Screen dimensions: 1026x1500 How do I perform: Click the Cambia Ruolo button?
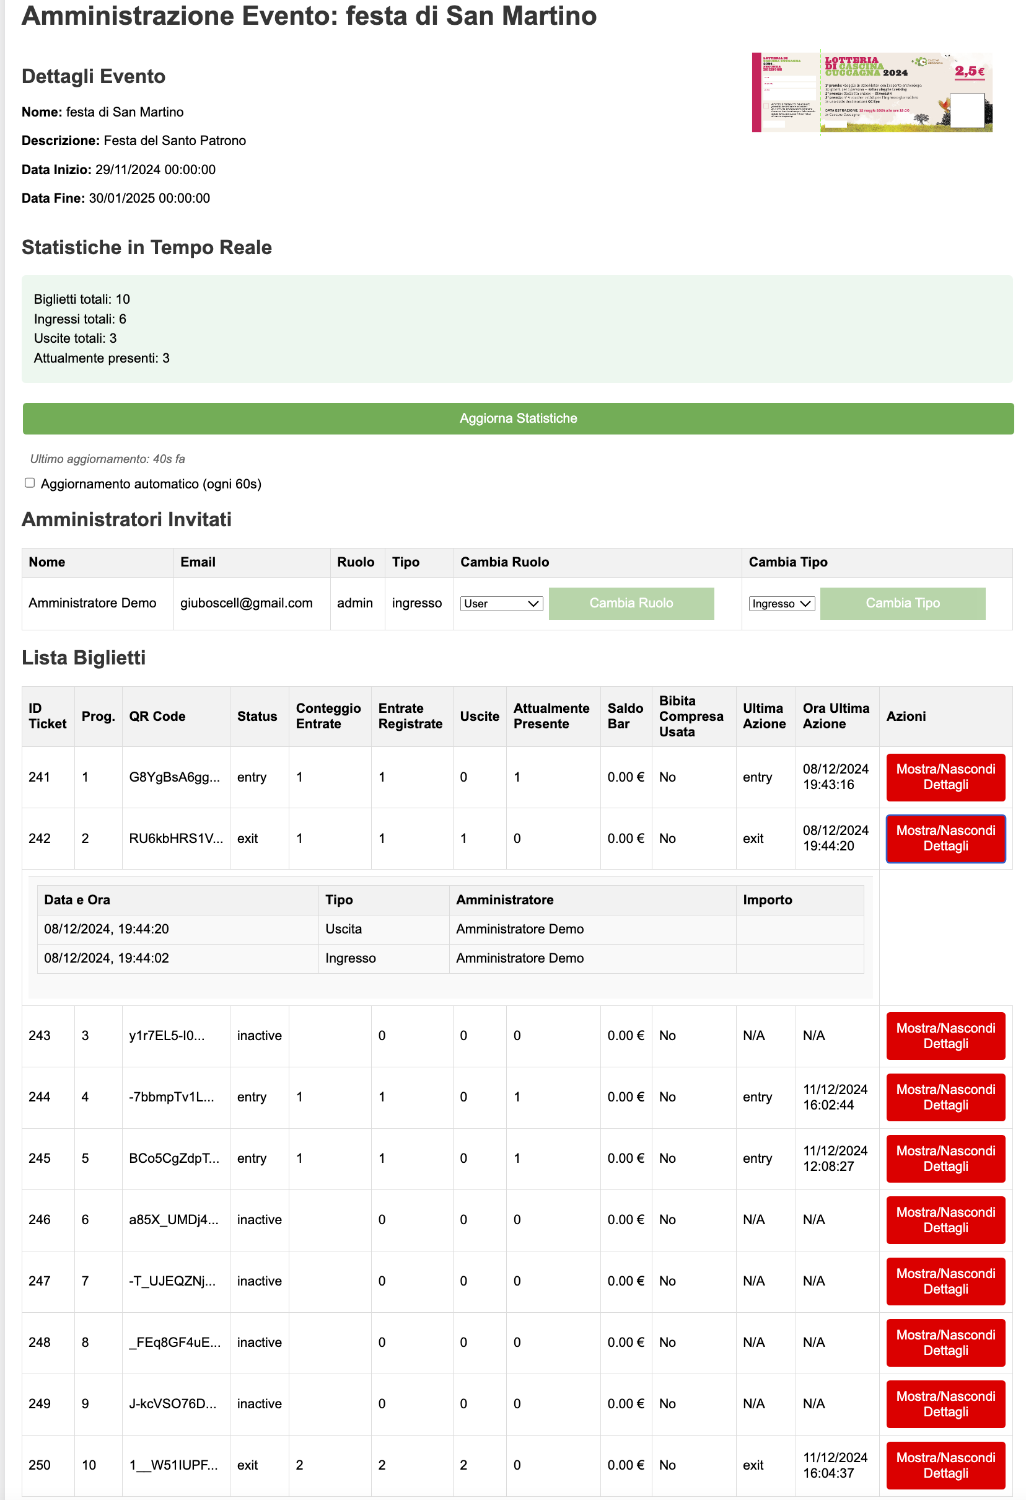pos(631,603)
